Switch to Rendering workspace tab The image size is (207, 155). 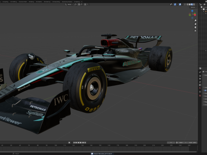pos(47,2)
